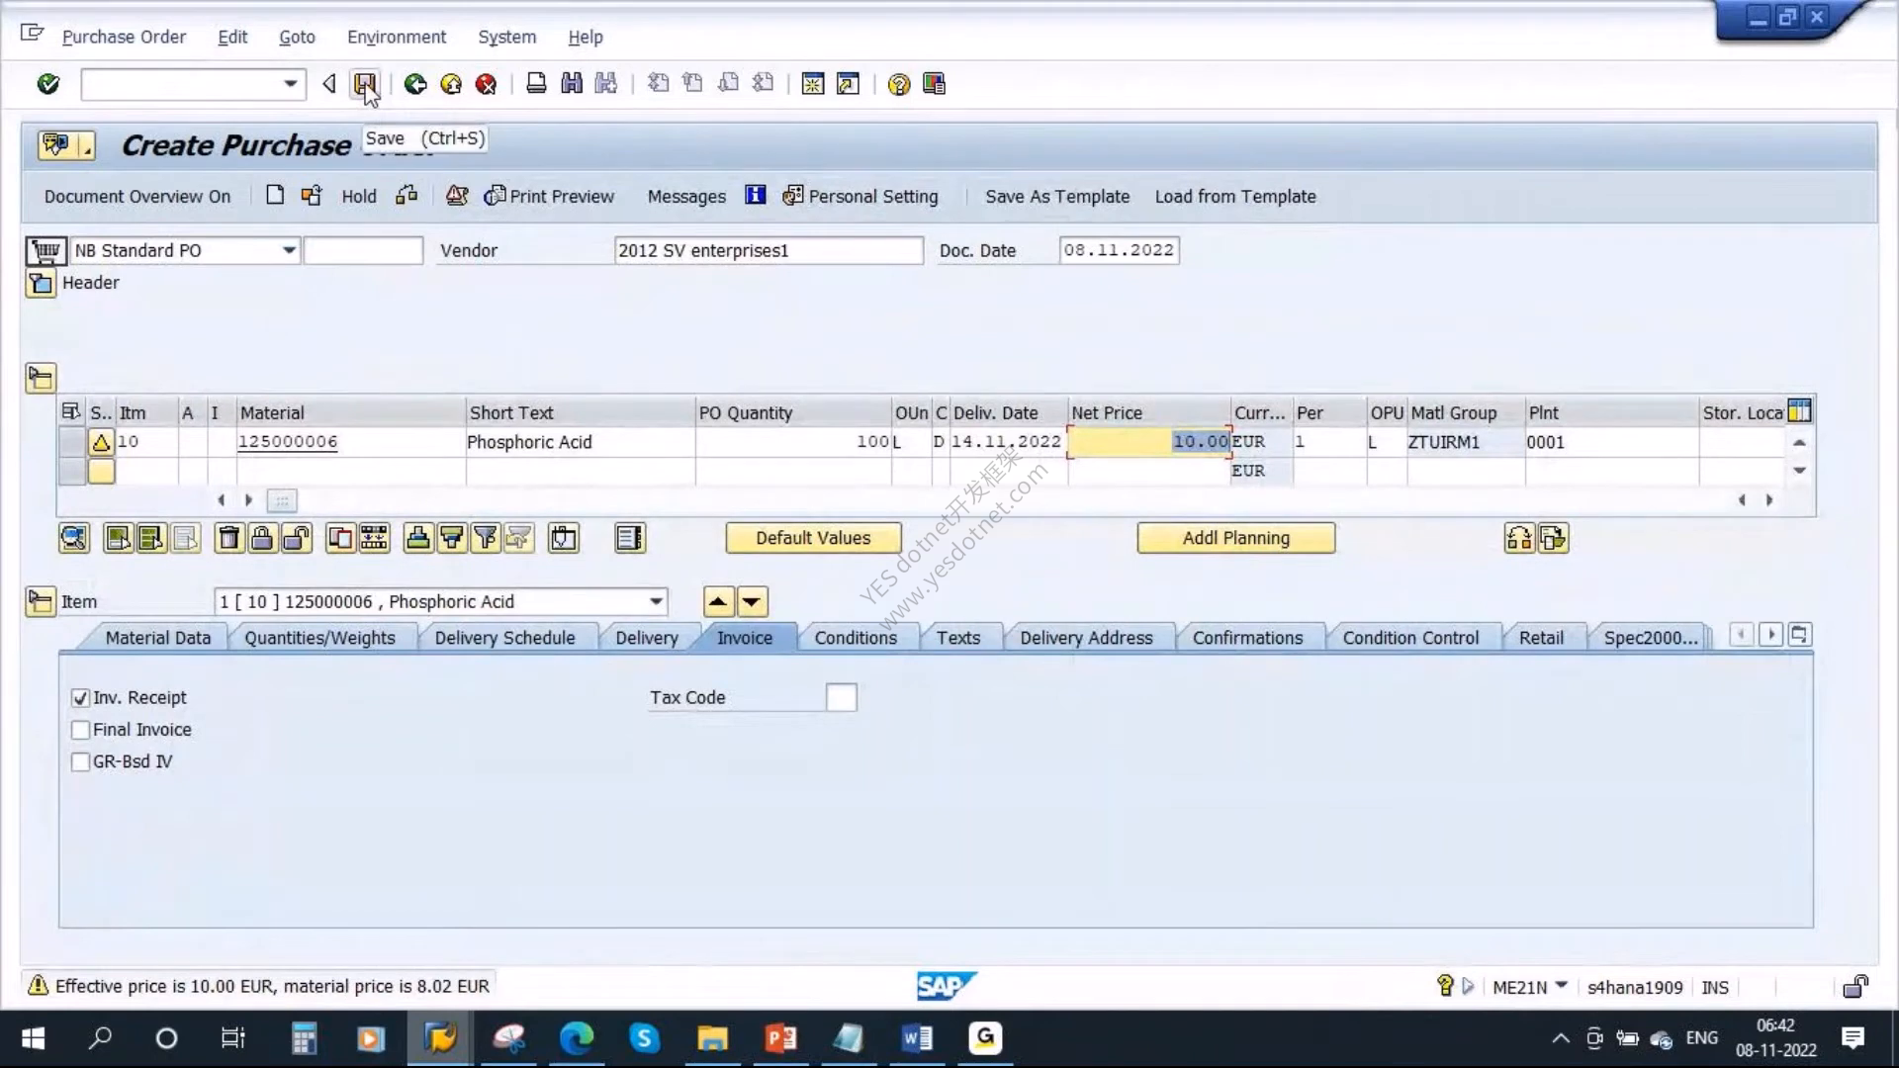Open the NB Standard PO dropdown
The image size is (1899, 1068).
(289, 250)
